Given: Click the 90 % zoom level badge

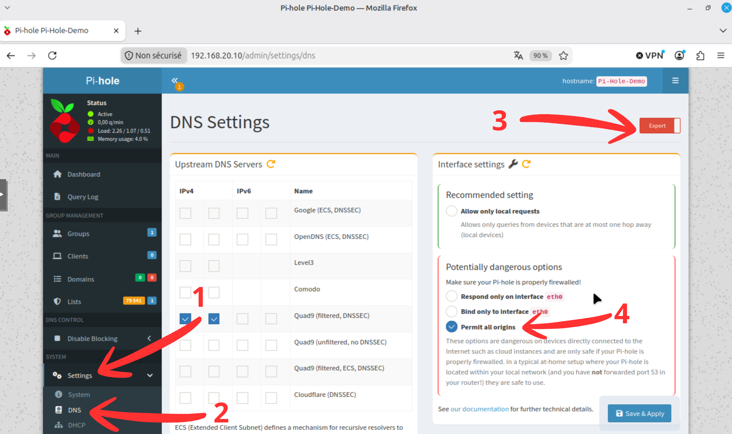Looking at the screenshot, I should [x=540, y=56].
